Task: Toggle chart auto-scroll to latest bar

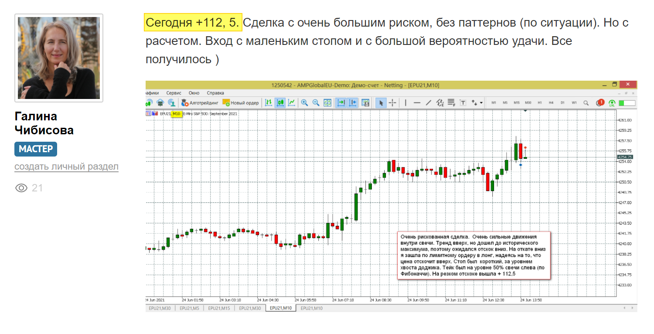Action: click(341, 103)
